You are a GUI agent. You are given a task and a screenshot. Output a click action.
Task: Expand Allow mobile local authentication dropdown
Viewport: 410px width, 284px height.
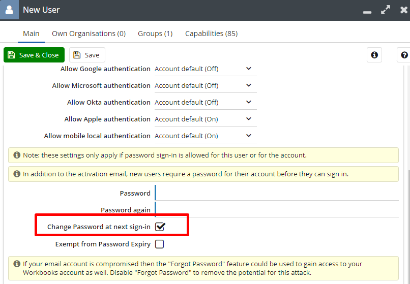click(206, 136)
